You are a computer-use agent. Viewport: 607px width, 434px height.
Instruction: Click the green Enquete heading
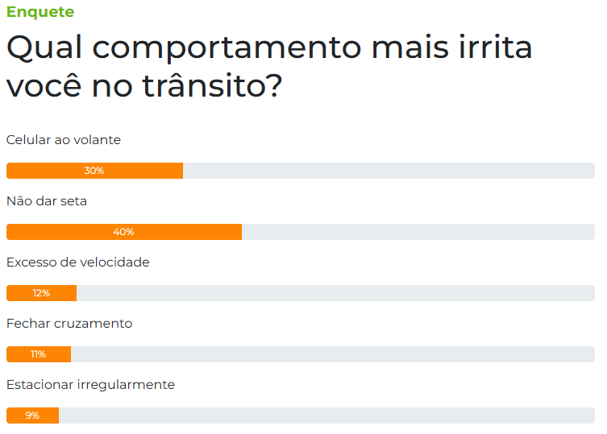tap(40, 12)
